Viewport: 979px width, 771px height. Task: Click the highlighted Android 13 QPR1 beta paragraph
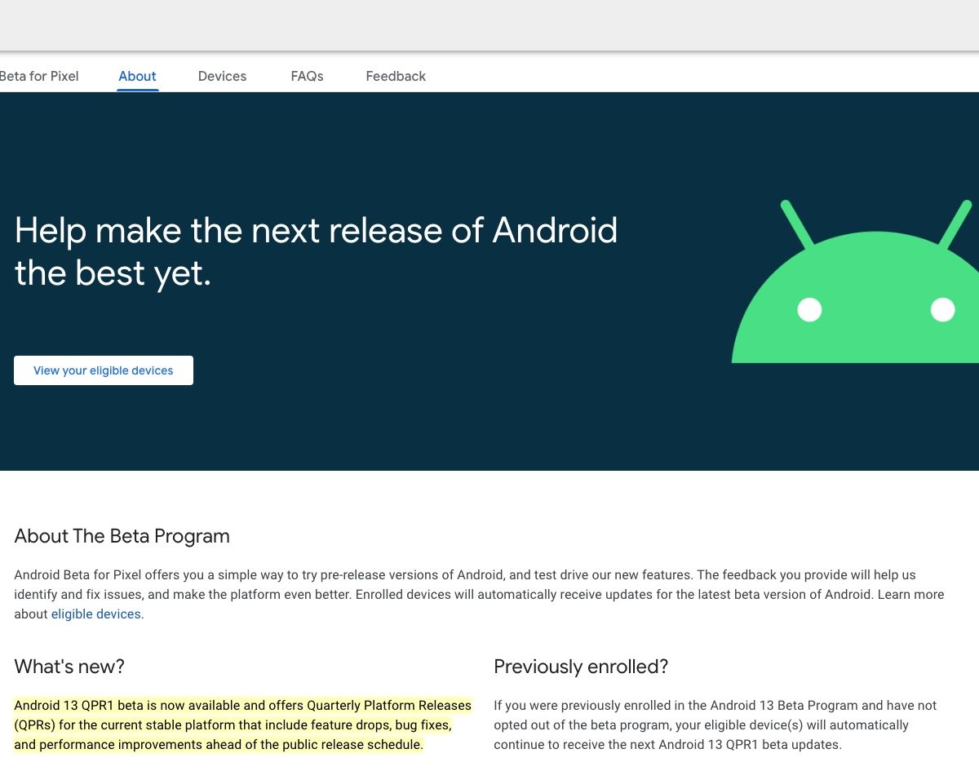(242, 724)
